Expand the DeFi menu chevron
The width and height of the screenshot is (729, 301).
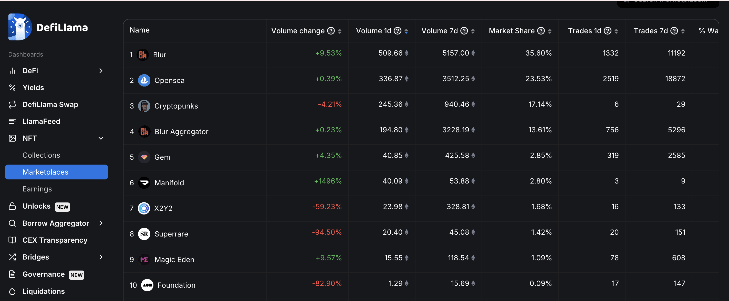click(x=101, y=70)
